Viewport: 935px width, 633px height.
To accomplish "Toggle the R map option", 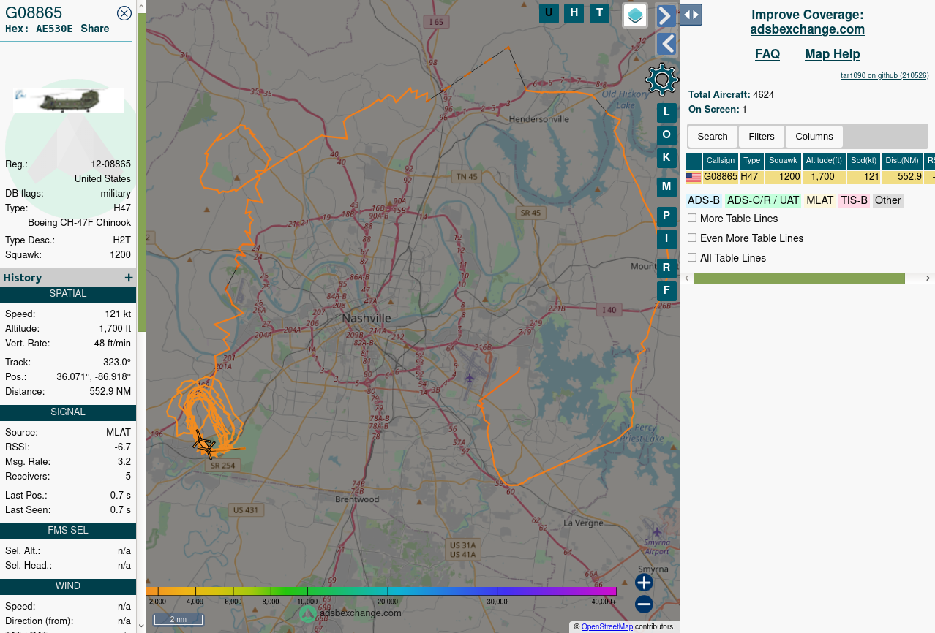I will (x=666, y=268).
